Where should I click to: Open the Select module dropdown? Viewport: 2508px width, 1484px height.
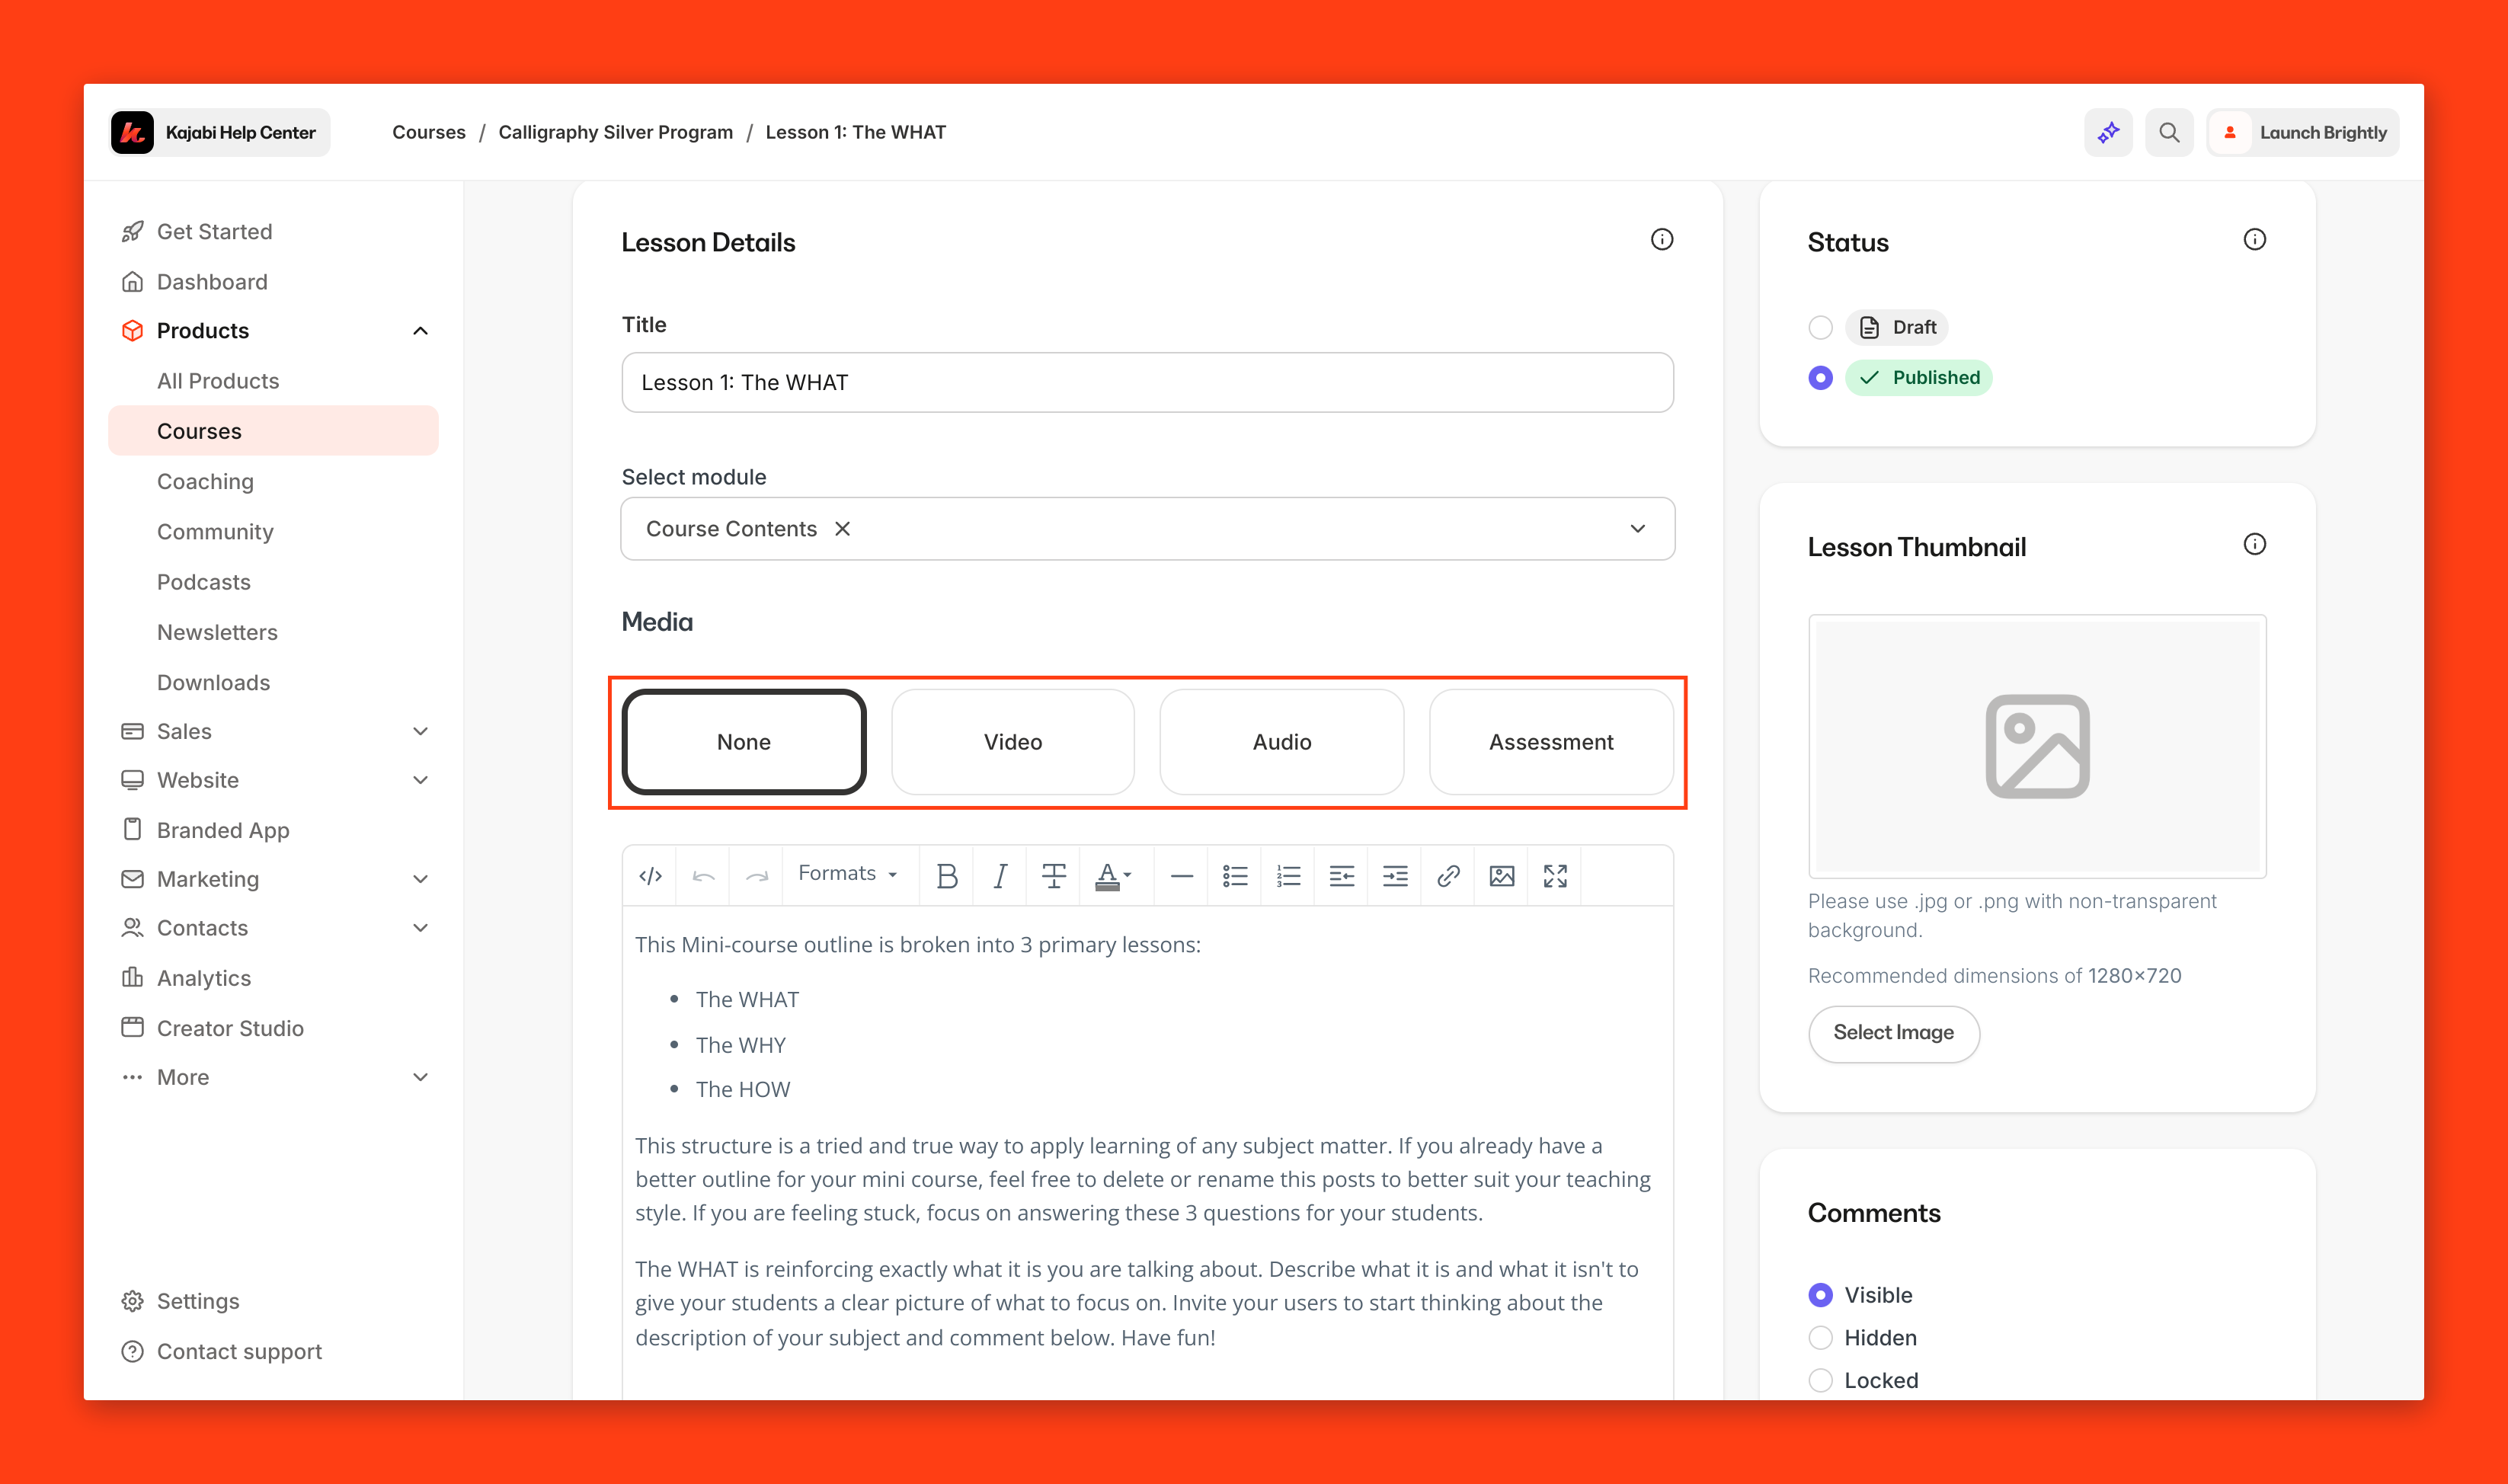coord(1637,528)
